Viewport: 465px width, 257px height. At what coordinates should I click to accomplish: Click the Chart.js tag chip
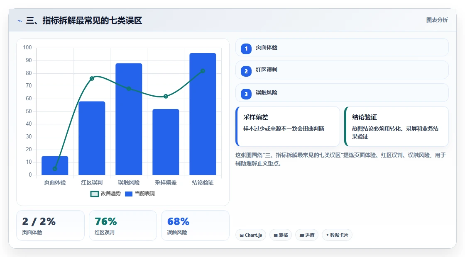[251, 235]
